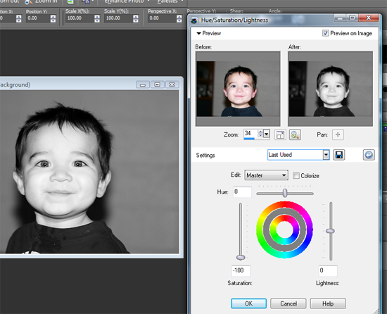Click the Before preview thumbnail
Viewport: 387px width, 314px height.
click(x=238, y=89)
